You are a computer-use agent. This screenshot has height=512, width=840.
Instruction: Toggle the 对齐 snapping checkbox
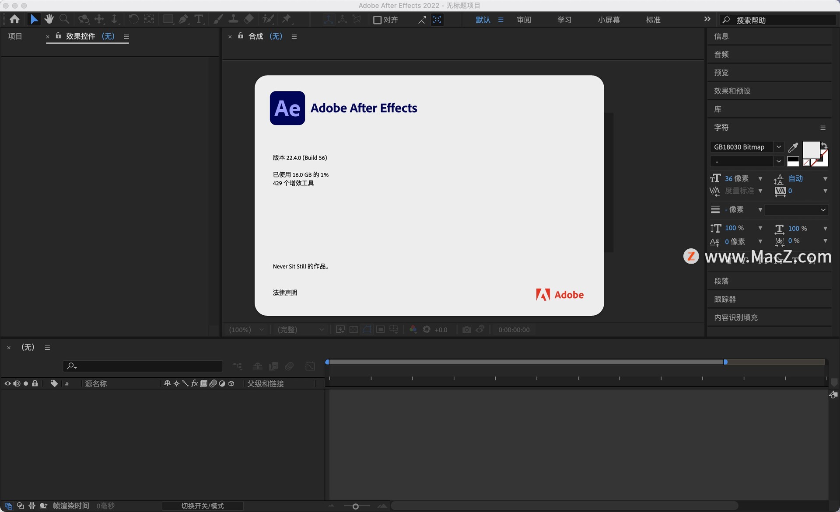coord(377,20)
